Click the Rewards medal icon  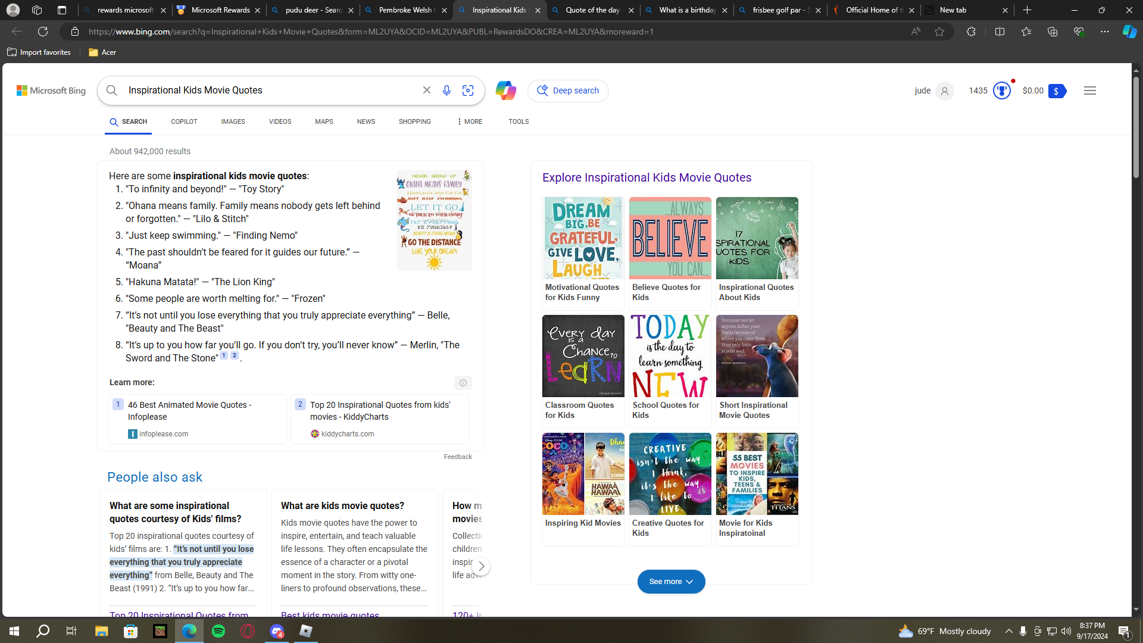(x=1002, y=90)
